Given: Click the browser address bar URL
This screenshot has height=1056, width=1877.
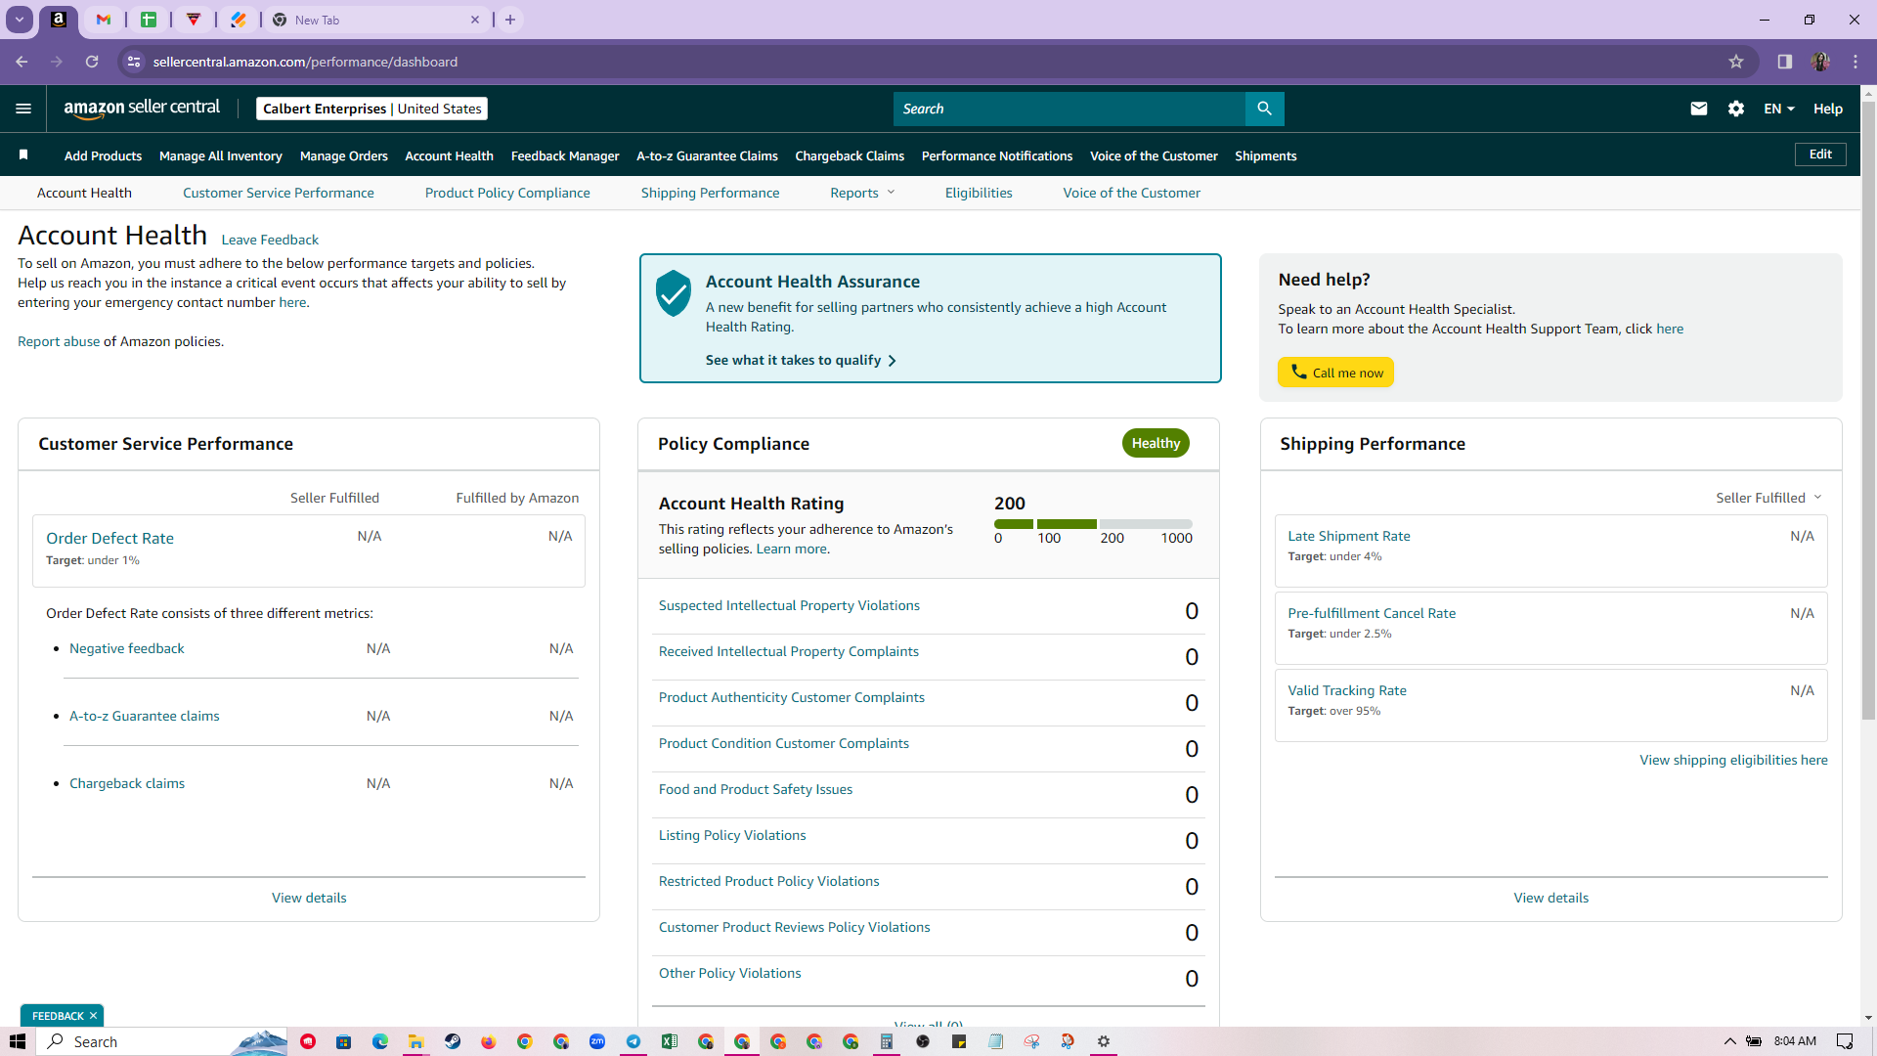Looking at the screenshot, I should pyautogui.click(x=305, y=62).
